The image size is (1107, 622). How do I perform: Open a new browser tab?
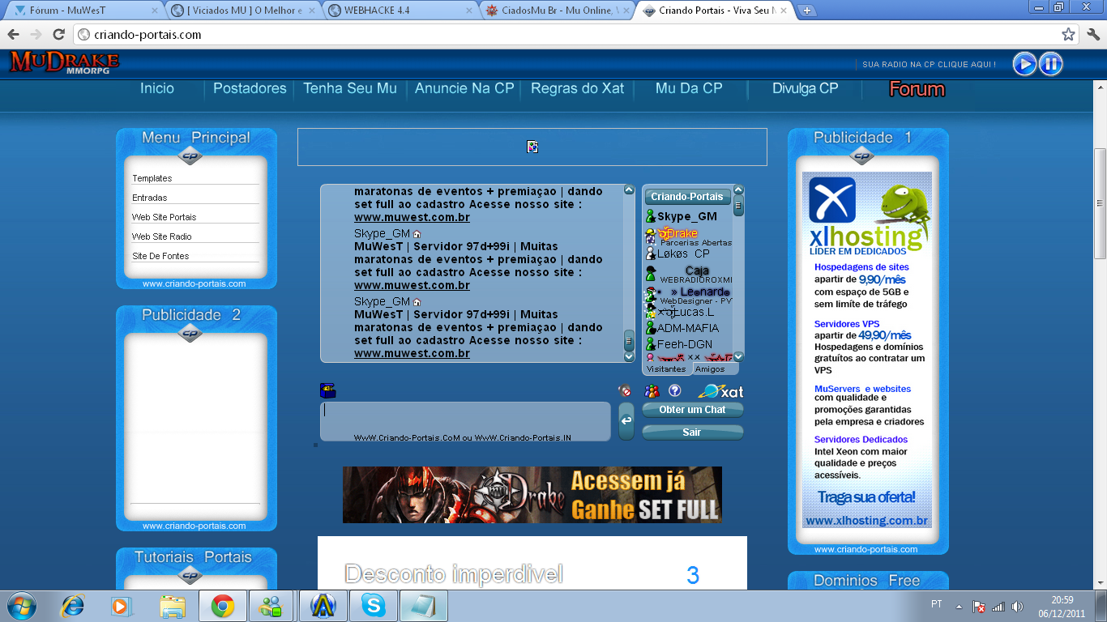[807, 11]
